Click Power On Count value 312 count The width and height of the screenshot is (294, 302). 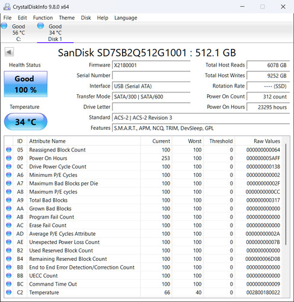[x=268, y=97]
